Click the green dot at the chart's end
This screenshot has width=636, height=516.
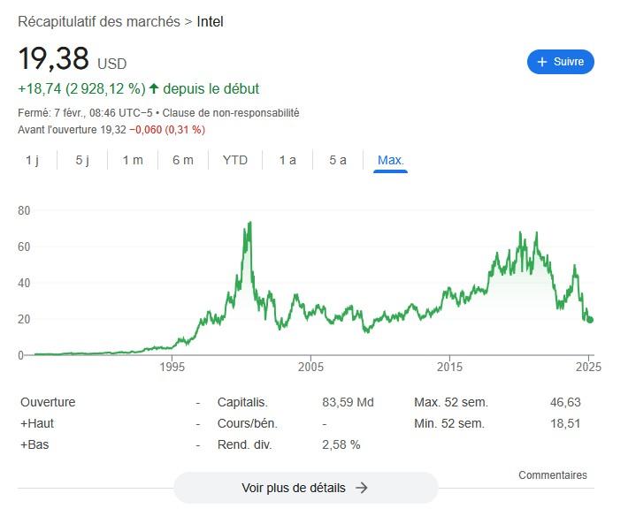590,320
